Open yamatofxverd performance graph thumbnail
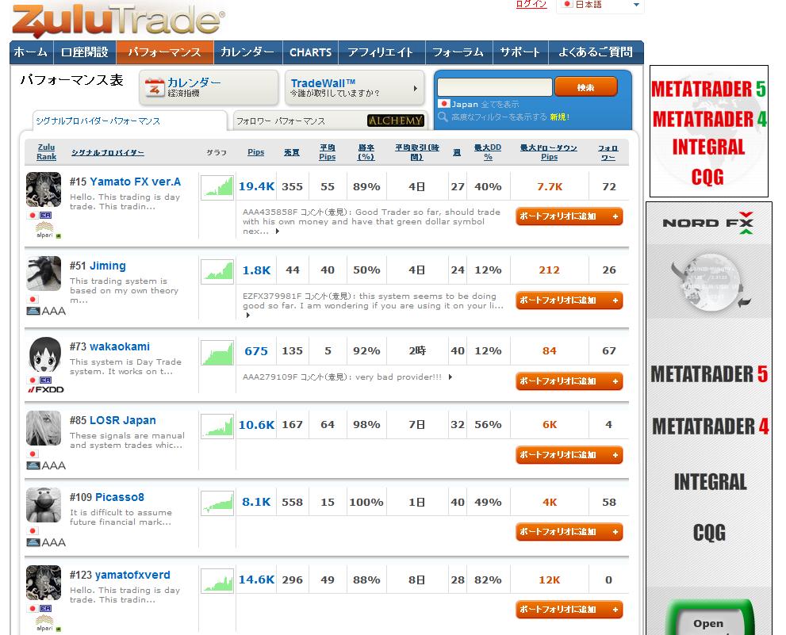 217,581
